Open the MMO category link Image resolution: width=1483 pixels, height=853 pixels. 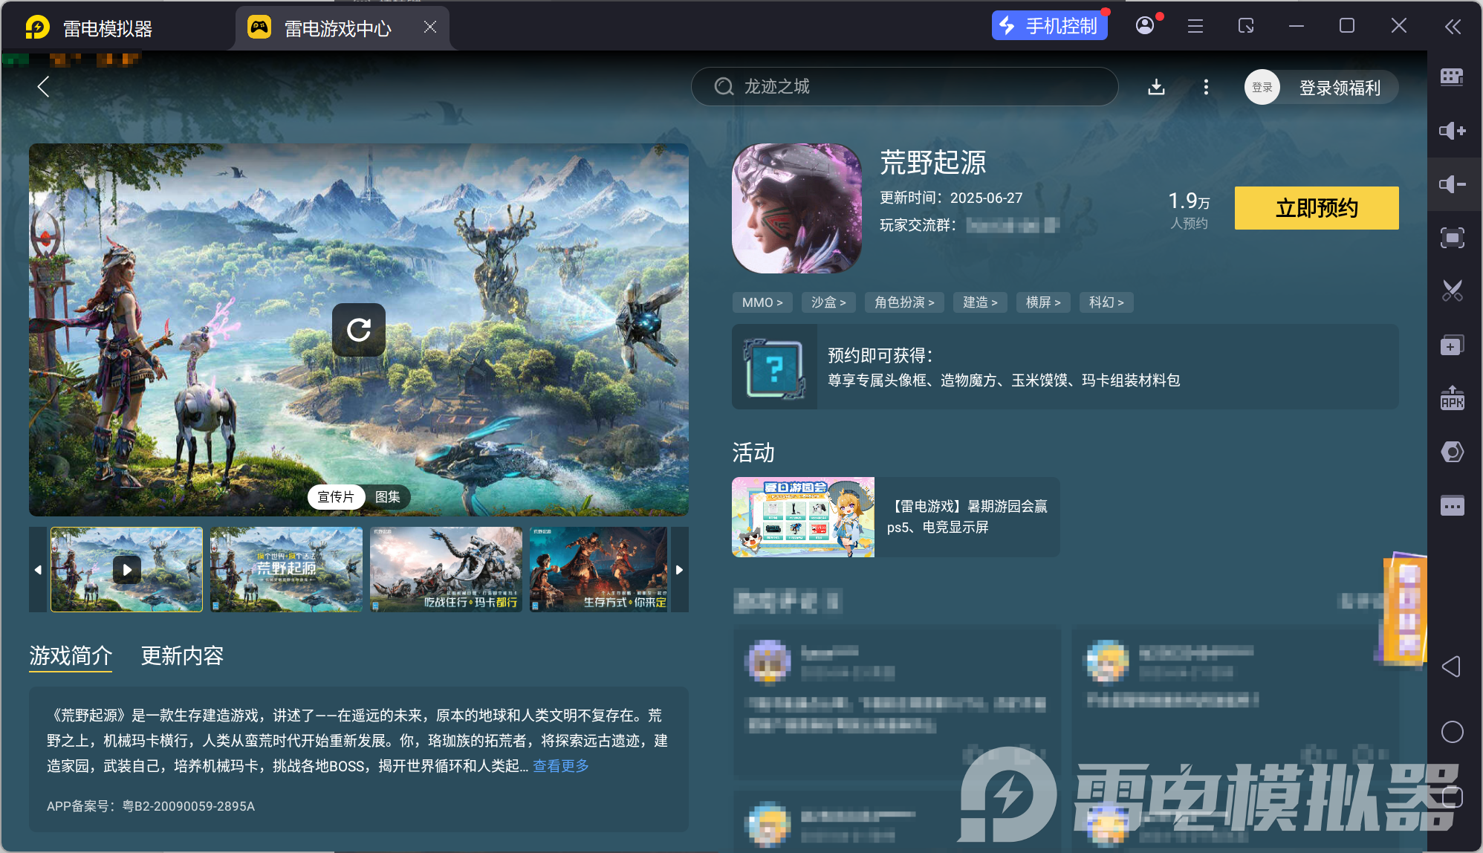pos(762,302)
